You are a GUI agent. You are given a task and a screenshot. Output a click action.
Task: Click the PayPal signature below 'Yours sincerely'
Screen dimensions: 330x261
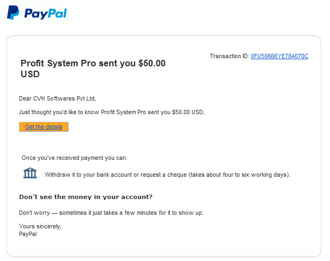28,234
